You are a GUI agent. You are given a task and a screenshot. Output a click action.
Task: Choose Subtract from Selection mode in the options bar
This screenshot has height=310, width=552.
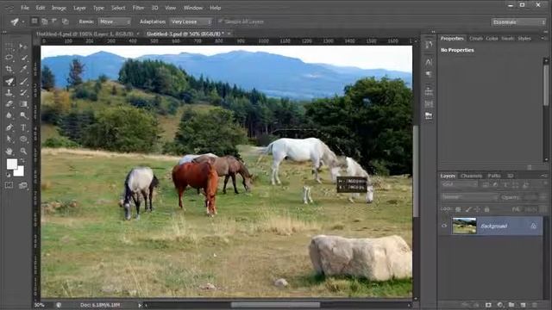click(x=55, y=22)
